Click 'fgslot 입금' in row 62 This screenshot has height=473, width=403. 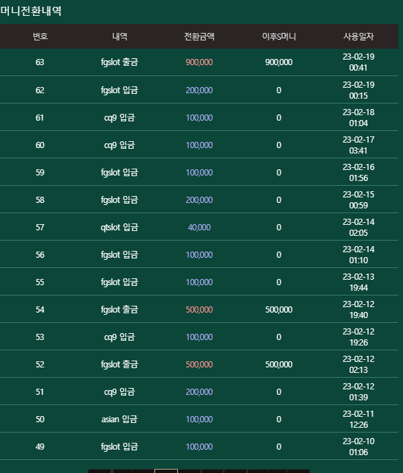tap(119, 90)
